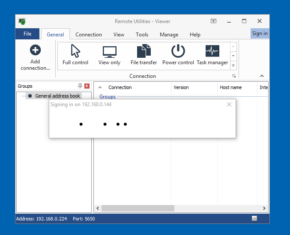290x235 pixels.
Task: Click the status bar icon at right
Action: click(254, 219)
